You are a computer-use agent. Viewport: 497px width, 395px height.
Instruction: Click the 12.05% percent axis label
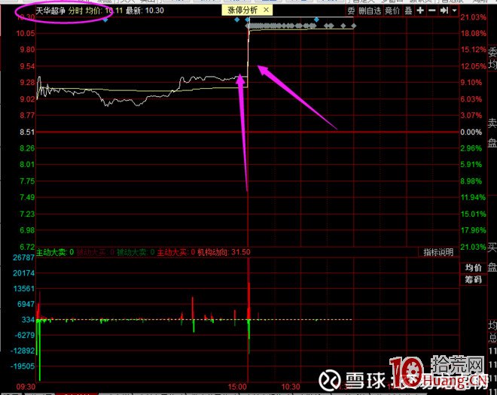point(473,66)
